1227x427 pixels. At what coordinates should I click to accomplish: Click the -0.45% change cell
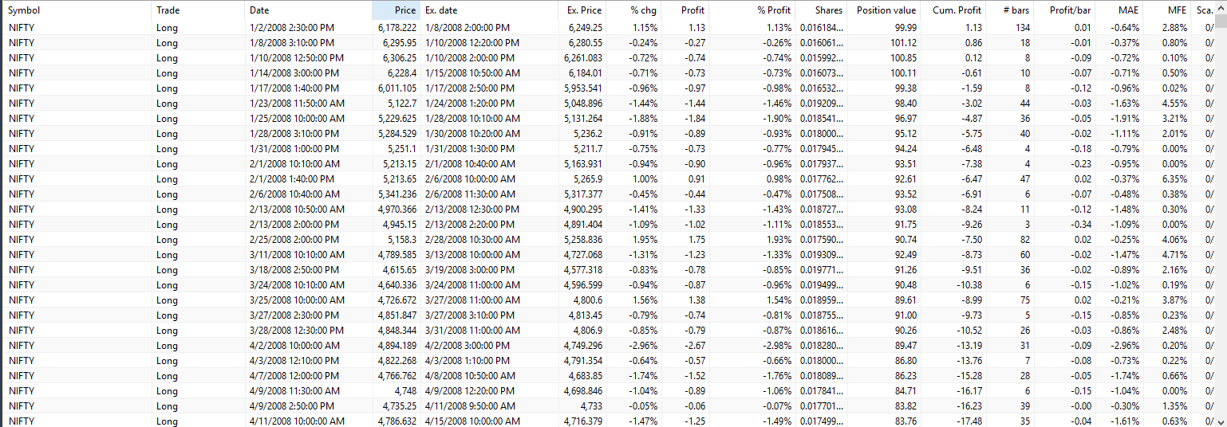[643, 194]
